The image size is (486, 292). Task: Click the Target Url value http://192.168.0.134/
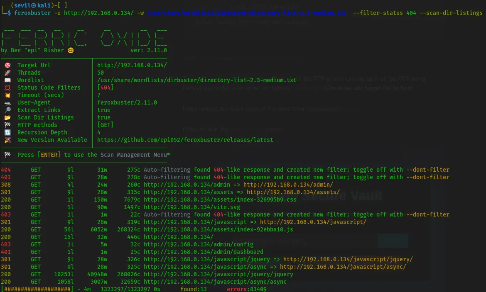pos(132,66)
